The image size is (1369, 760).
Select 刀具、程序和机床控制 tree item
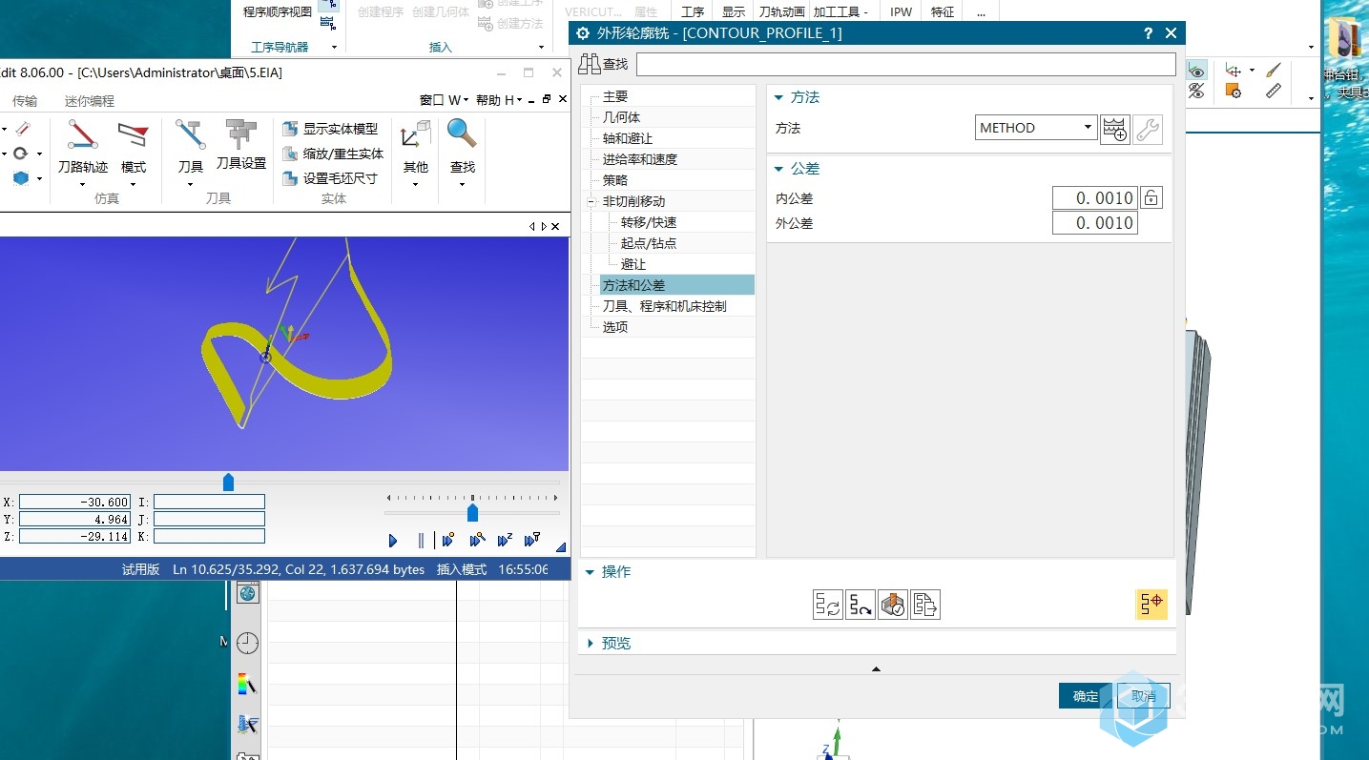click(664, 306)
